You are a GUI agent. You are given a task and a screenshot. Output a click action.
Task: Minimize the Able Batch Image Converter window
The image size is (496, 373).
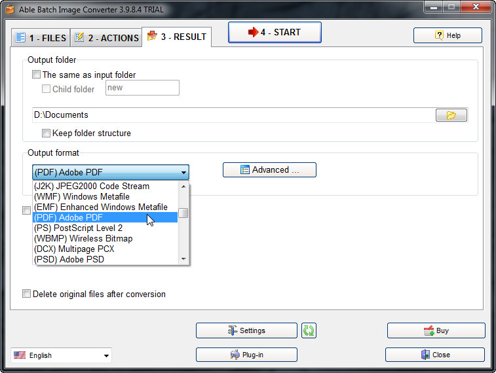tap(433, 7)
